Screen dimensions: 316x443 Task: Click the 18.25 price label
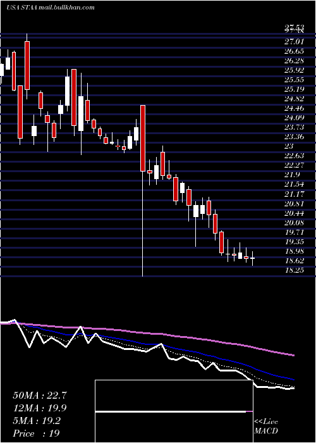pos(294,270)
